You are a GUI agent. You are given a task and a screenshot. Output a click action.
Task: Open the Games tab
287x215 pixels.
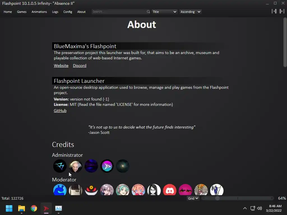pyautogui.click(x=22, y=12)
